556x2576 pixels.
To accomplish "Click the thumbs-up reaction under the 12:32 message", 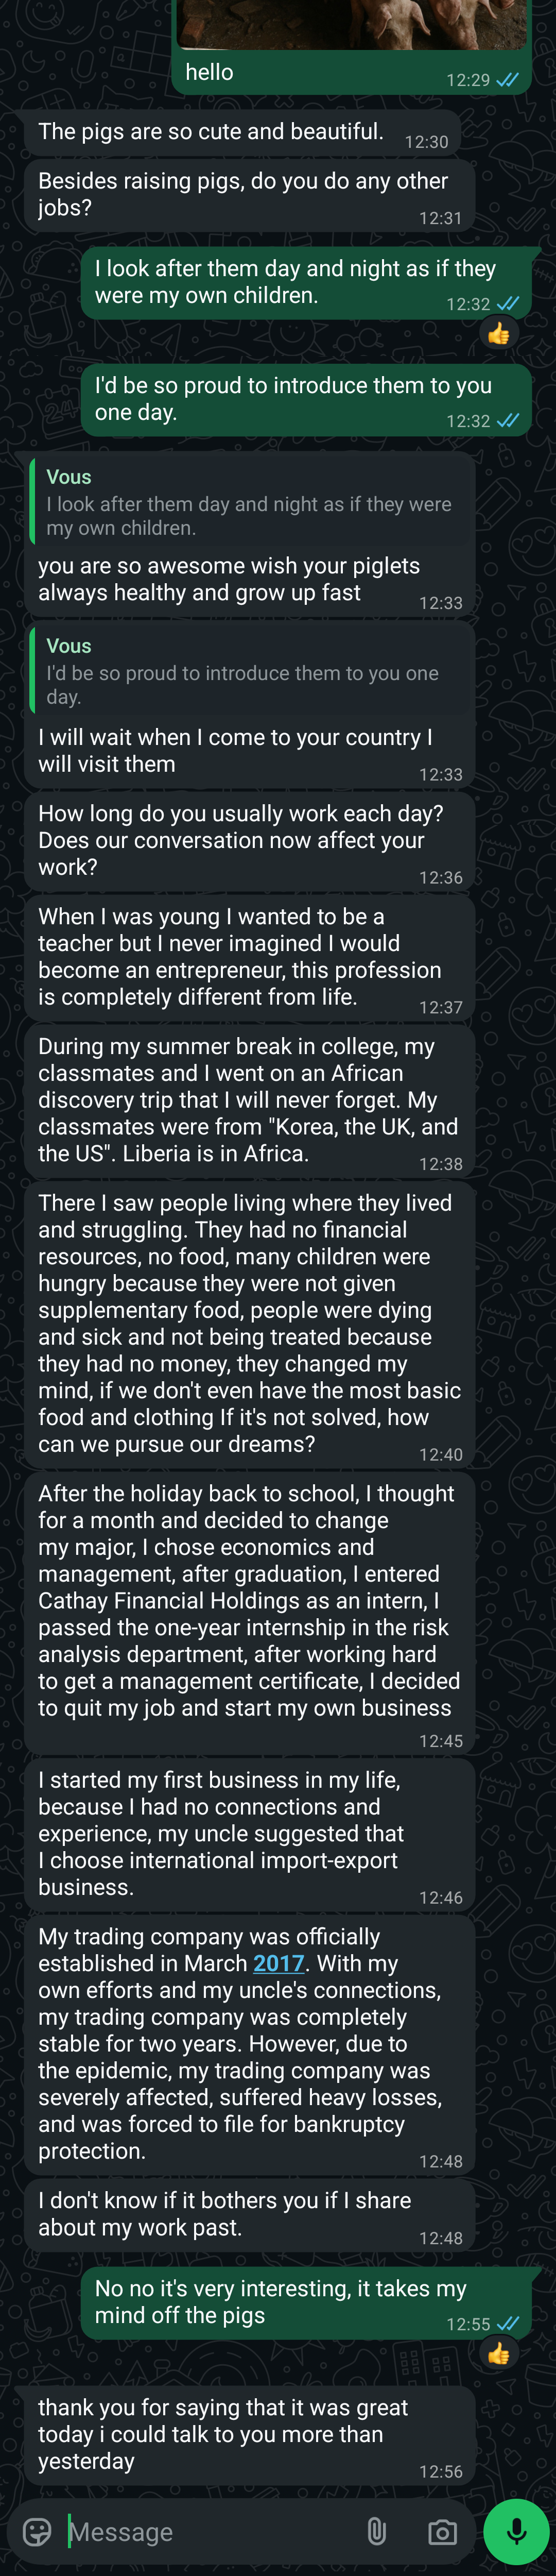I will 498,334.
